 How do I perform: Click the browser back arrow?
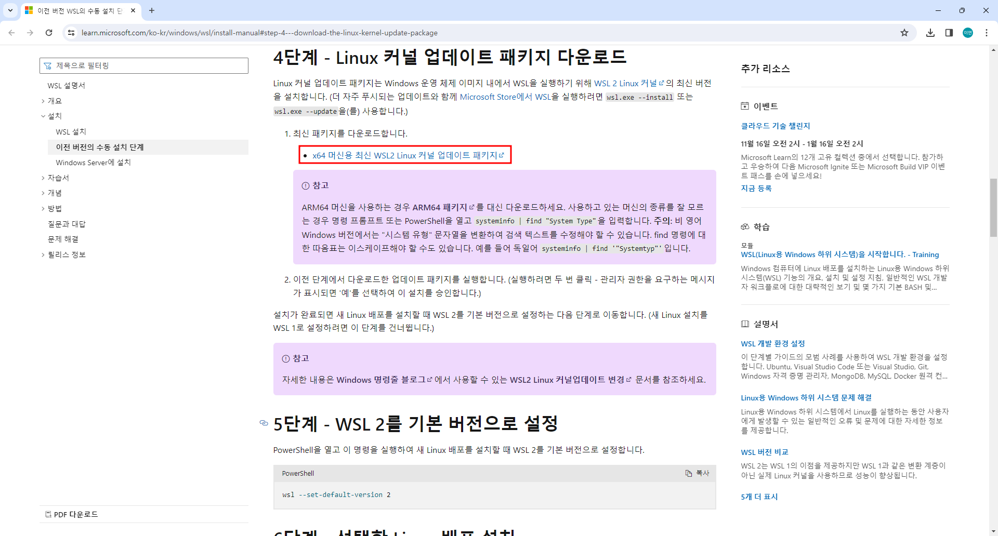click(x=11, y=33)
